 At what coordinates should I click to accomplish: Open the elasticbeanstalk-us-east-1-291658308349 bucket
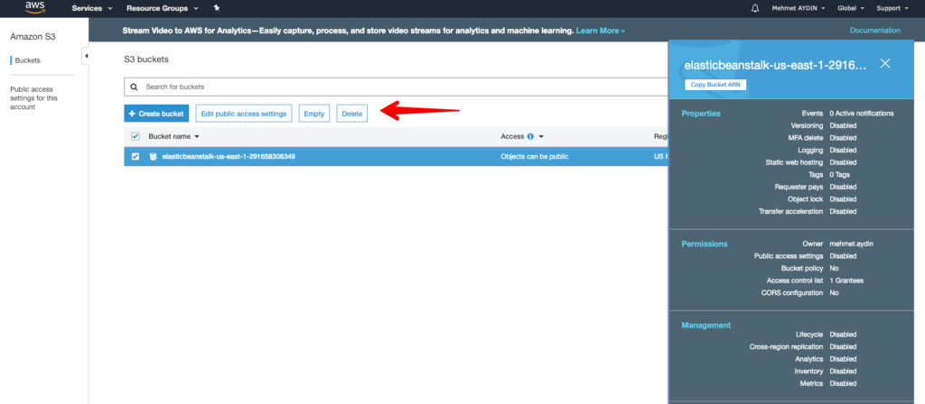(229, 157)
